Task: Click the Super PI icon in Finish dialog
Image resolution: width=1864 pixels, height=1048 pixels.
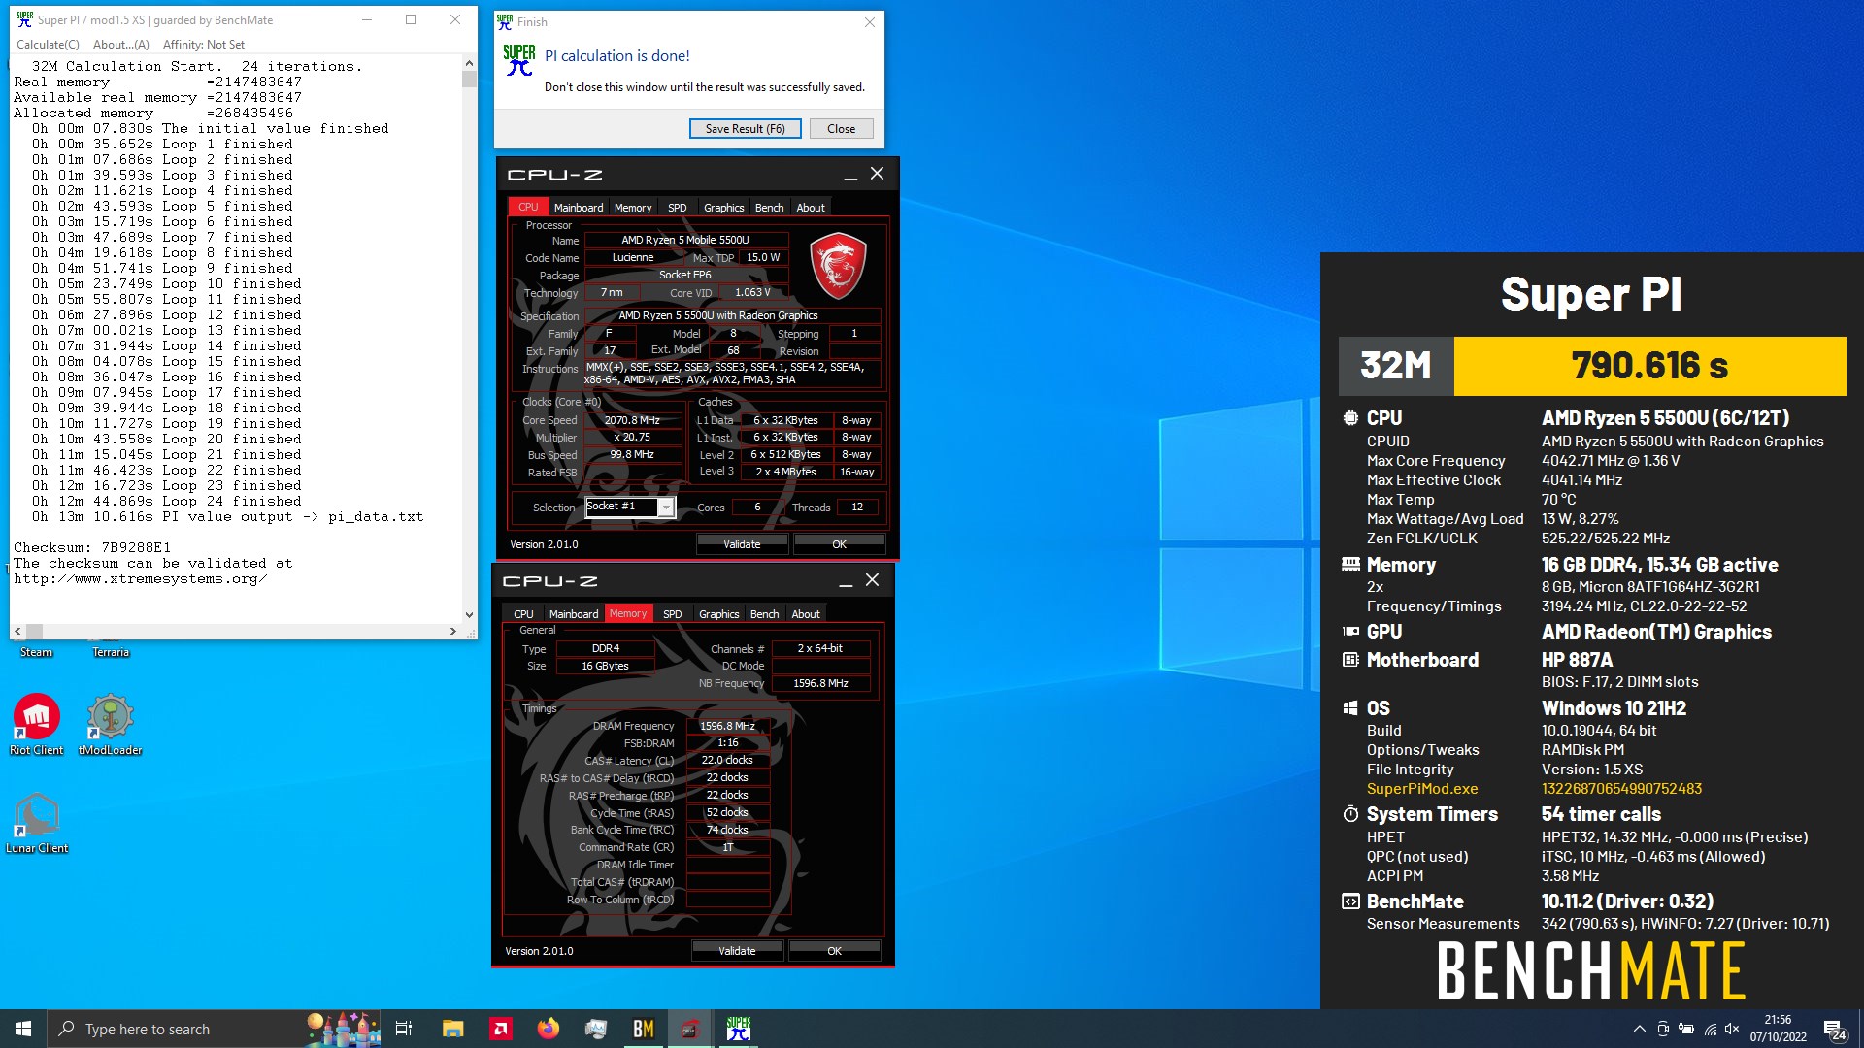Action: (519, 60)
